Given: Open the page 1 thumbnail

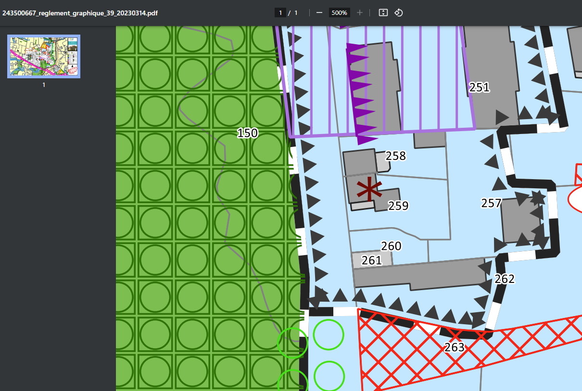Looking at the screenshot, I should 44,56.
